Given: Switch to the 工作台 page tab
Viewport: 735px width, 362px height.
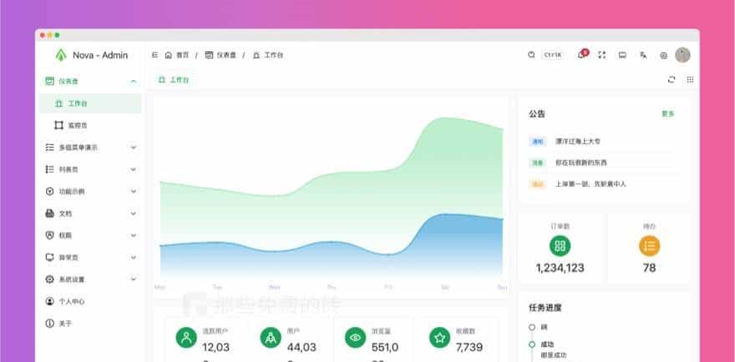Looking at the screenshot, I should pos(174,79).
